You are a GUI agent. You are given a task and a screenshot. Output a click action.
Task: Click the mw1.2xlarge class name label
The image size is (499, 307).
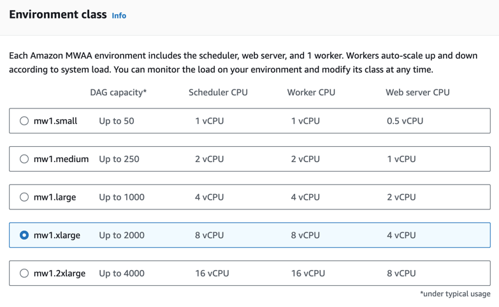(59, 273)
